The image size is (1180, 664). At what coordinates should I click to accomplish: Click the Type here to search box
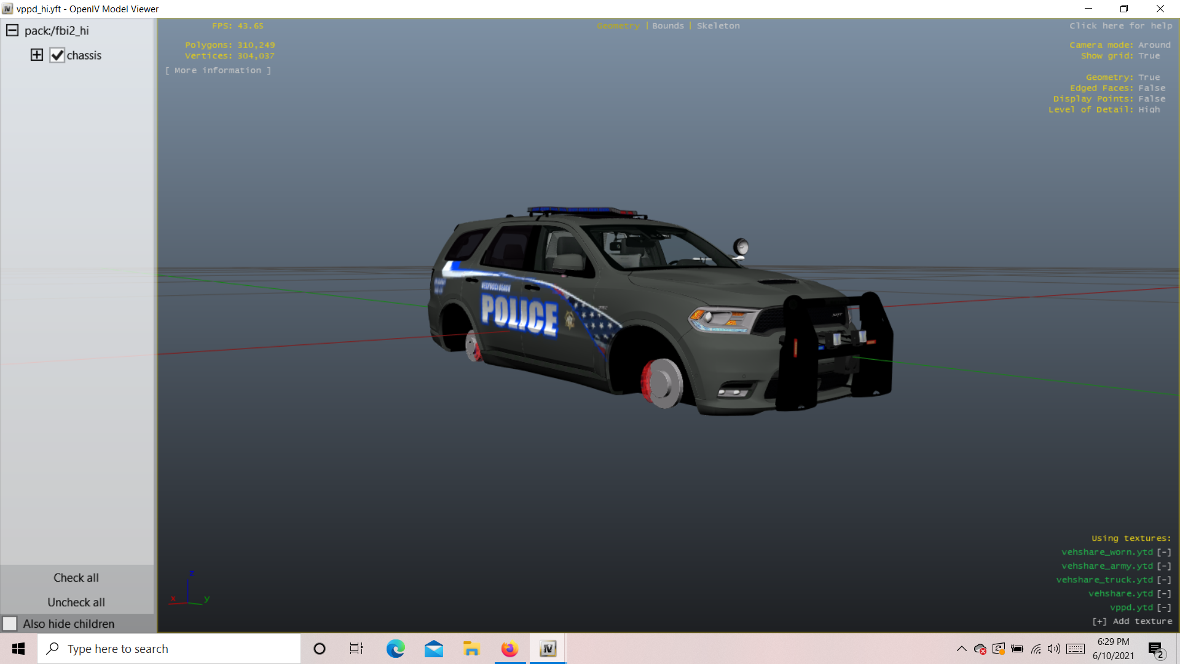pos(170,649)
